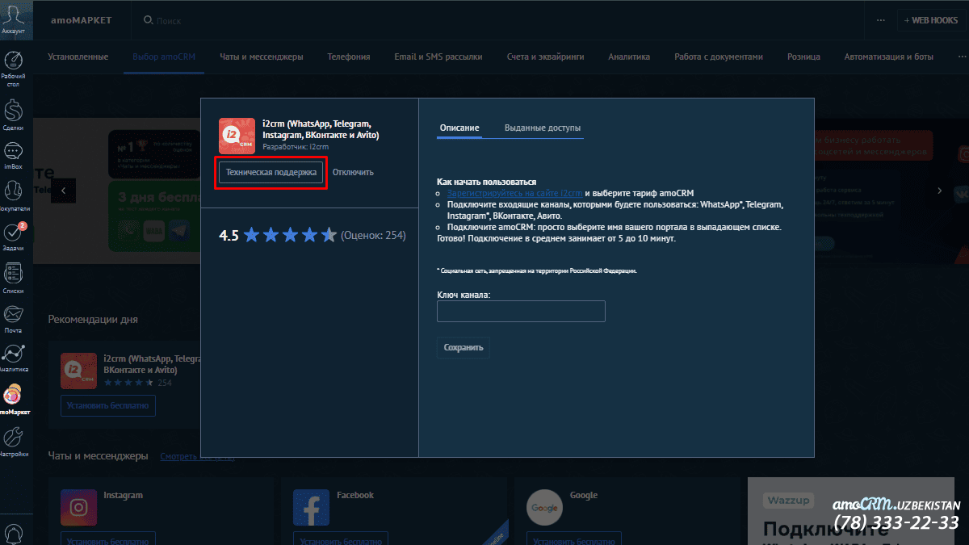The image size is (969, 545).
Task: Switch to the Описание tab in dialog
Action: click(x=459, y=128)
